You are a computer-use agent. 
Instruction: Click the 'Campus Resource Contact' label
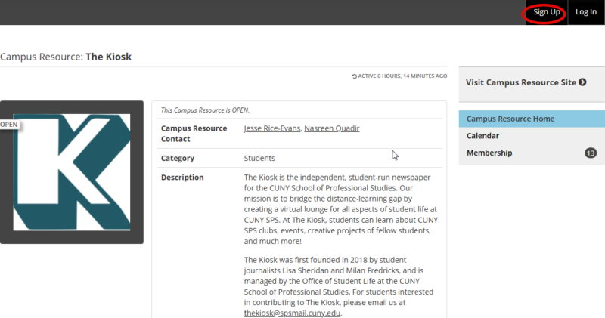194,134
